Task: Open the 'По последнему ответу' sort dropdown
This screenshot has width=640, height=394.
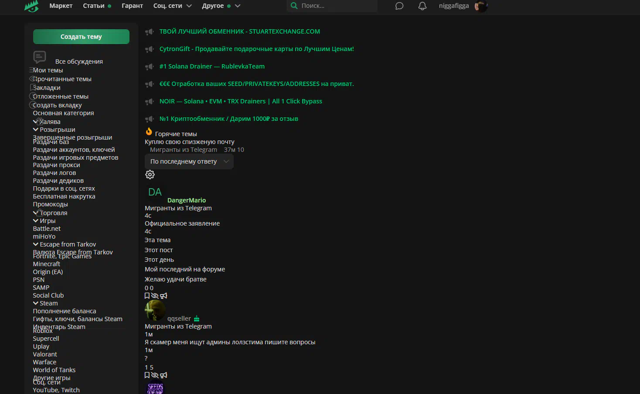Action: pyautogui.click(x=189, y=161)
